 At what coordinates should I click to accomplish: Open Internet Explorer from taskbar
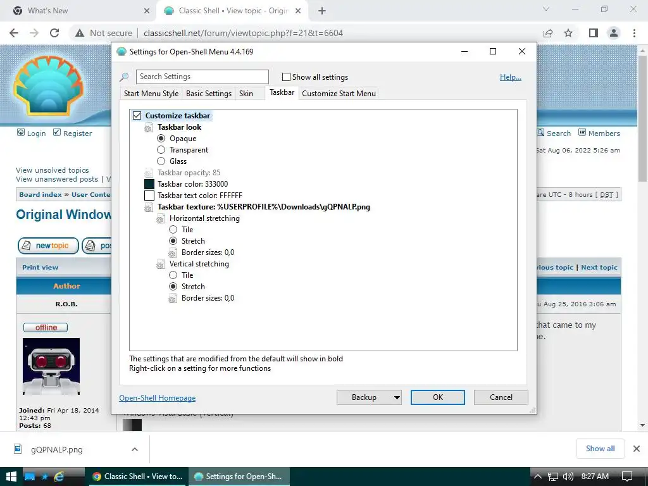coord(59,477)
